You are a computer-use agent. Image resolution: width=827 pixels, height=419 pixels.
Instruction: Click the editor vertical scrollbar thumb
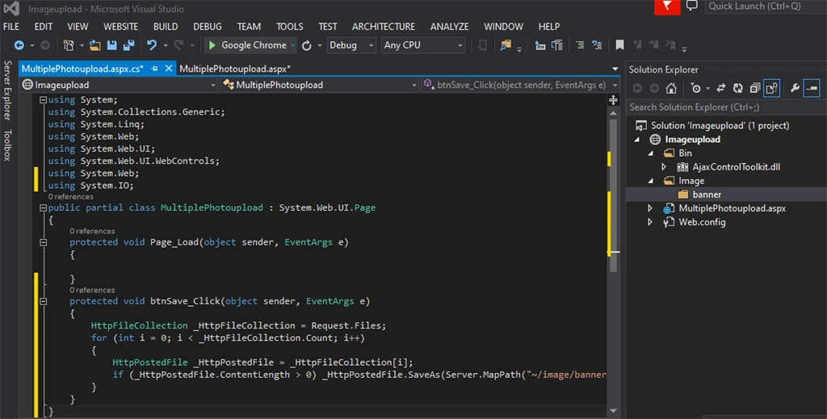[613, 195]
